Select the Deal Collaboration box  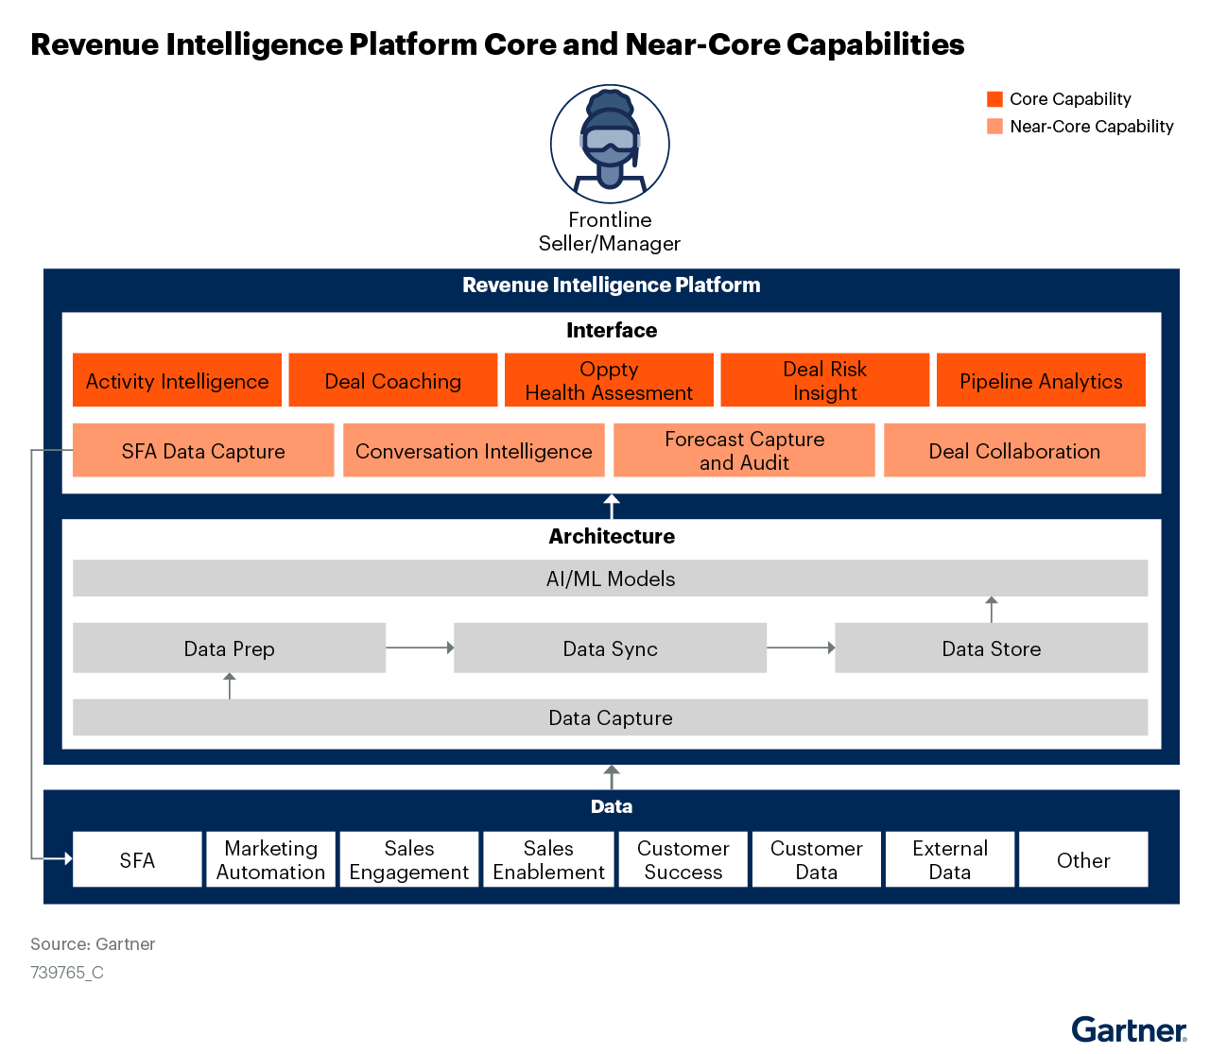tap(1014, 450)
